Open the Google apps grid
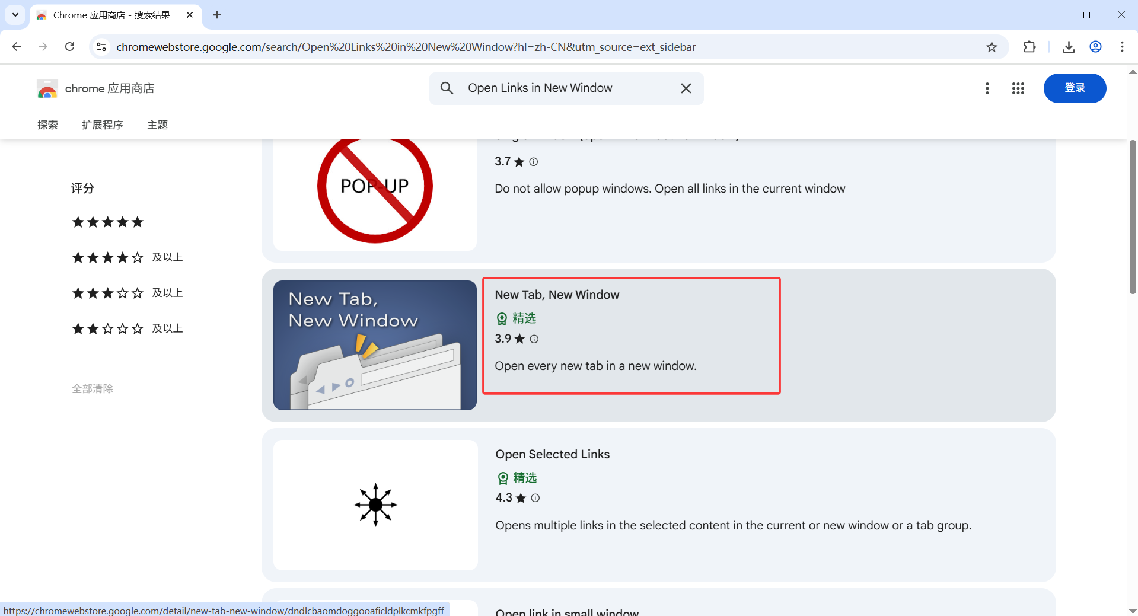Screen dimensions: 1138x616 [x=1018, y=88]
